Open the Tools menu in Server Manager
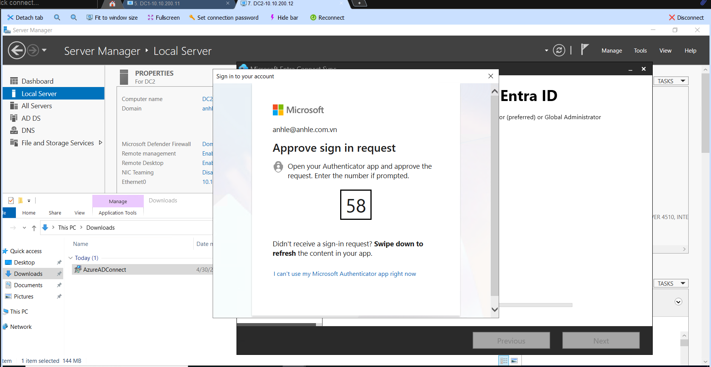711x367 pixels. [640, 51]
